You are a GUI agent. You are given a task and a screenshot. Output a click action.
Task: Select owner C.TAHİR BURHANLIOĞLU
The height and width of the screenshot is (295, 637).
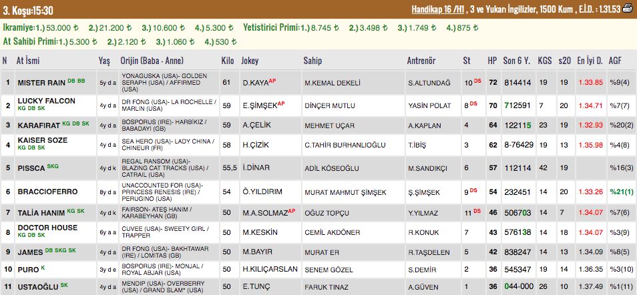click(345, 145)
